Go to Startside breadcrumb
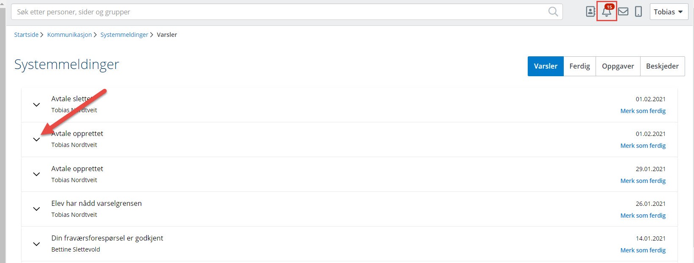 26,35
